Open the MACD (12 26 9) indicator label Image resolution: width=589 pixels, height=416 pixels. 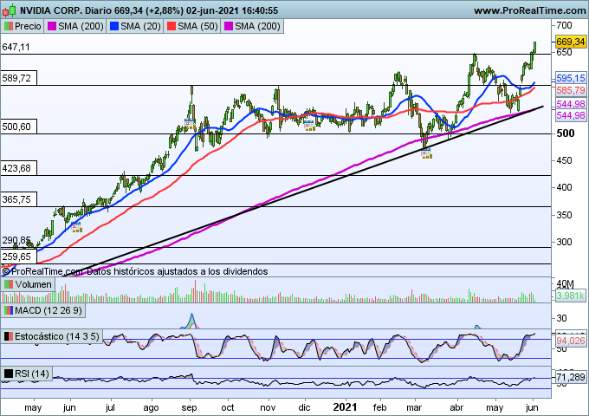coord(42,311)
